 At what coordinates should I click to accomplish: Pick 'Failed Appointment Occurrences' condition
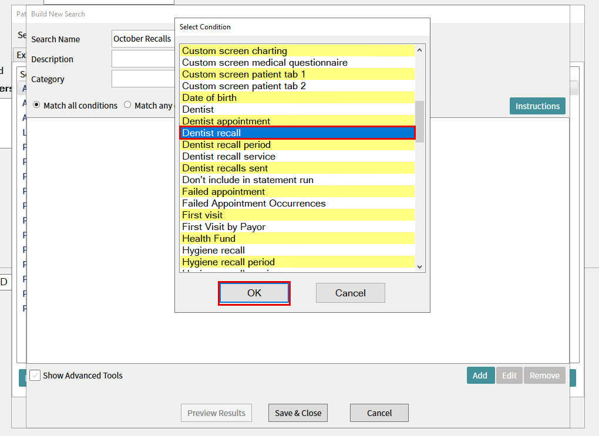point(297,204)
